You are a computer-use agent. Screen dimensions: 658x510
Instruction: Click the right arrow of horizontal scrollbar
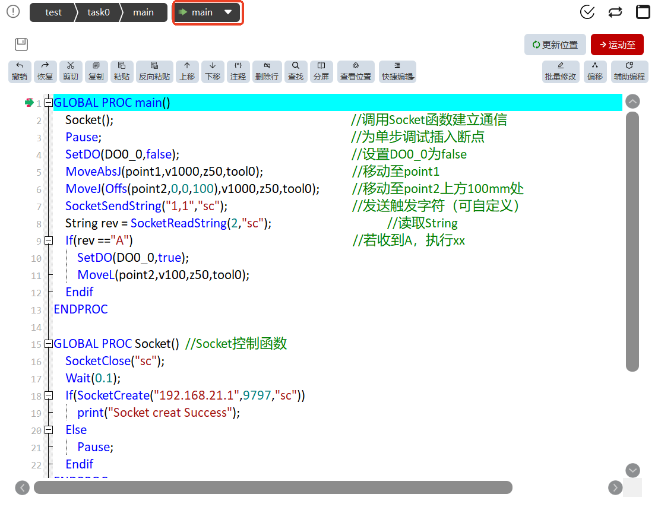coord(615,487)
